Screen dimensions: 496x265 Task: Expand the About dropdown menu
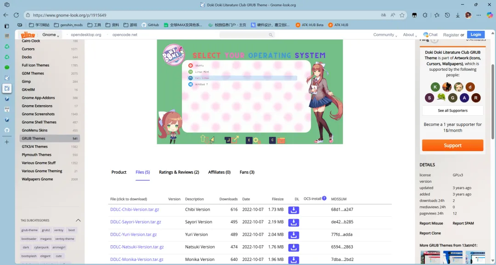point(410,35)
